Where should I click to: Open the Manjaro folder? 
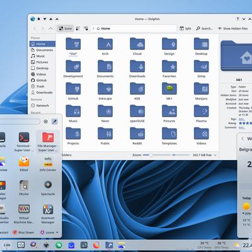click(201, 91)
